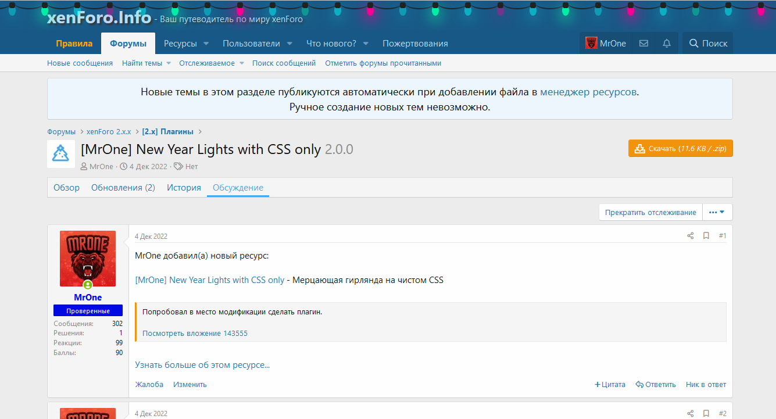Go to Форумы breadcrumb
The image size is (776, 419).
[x=61, y=132]
